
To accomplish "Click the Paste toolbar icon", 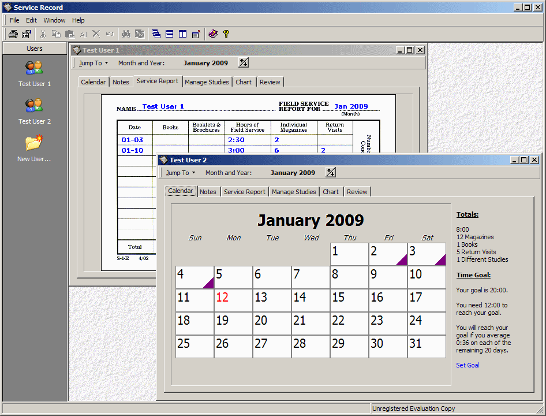I will pos(70,34).
